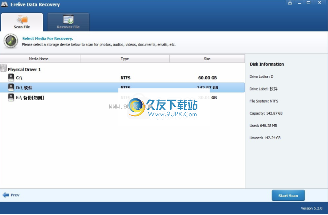Click the Erelive app logo icon
Viewport: 328px width, 215px height.
(4, 4)
